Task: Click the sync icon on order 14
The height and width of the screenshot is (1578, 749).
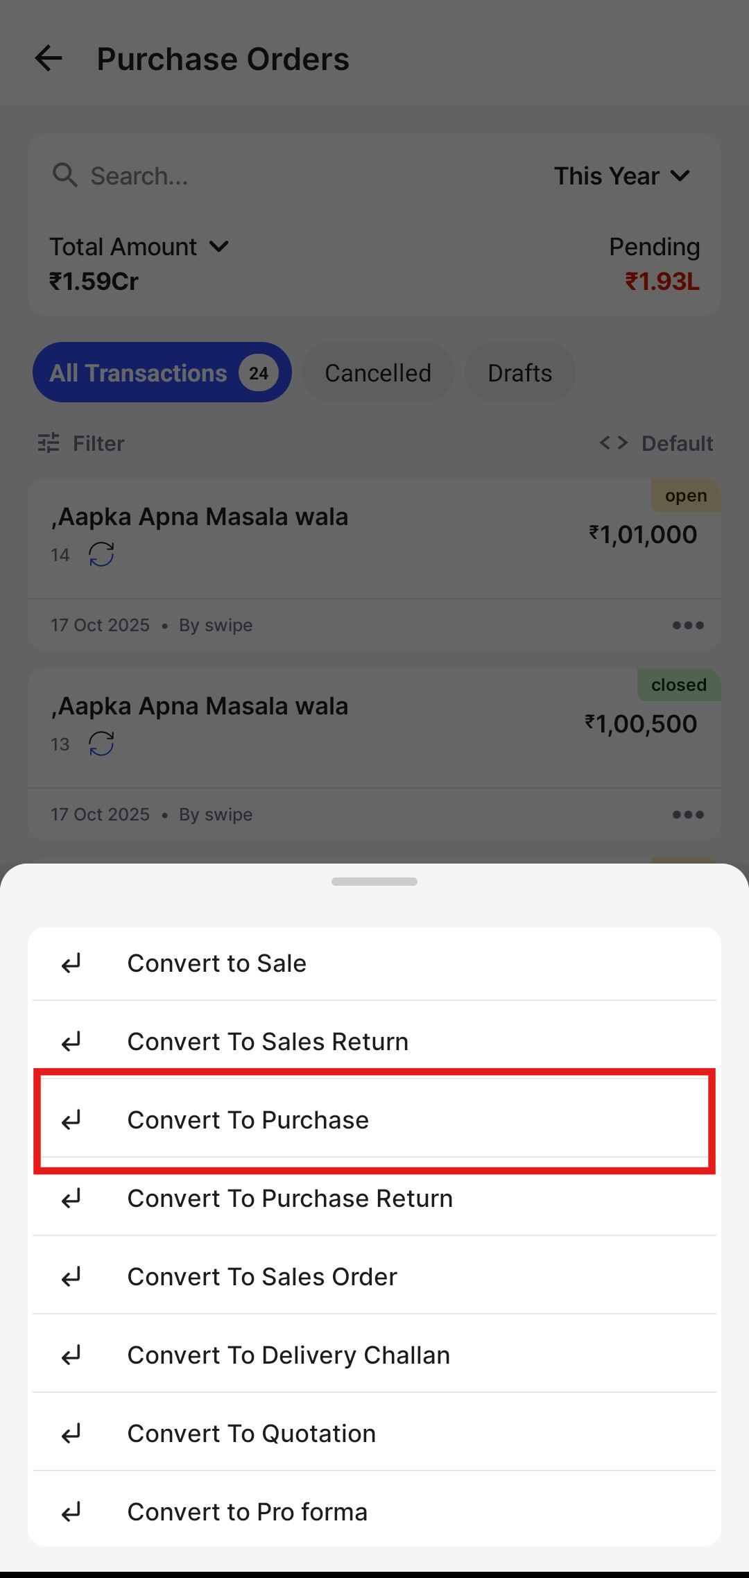Action: coord(101,554)
